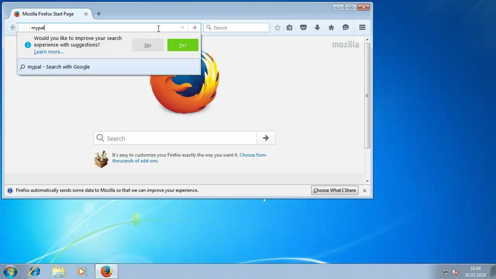Click the site identity info icon in URL bar
The height and width of the screenshot is (279, 496).
(x=24, y=28)
